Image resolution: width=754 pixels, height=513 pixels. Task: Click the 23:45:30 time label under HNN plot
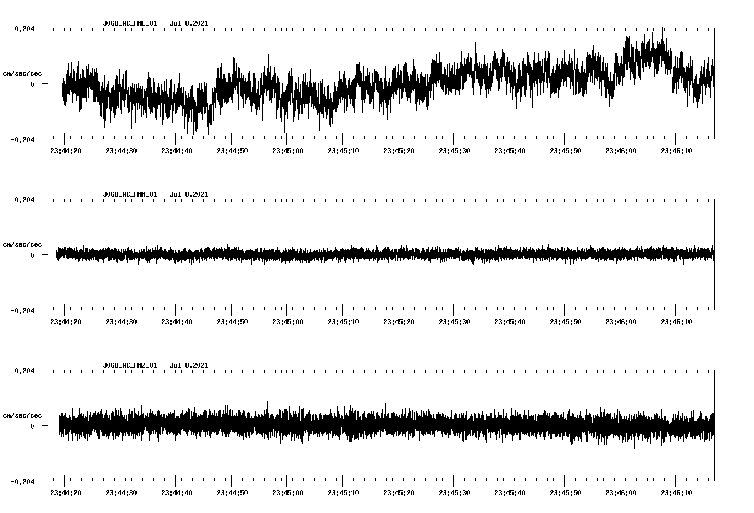454,322
